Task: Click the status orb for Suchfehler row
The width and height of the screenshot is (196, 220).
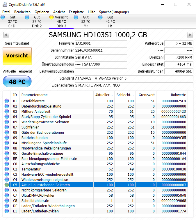Action: [x=7, y=127]
